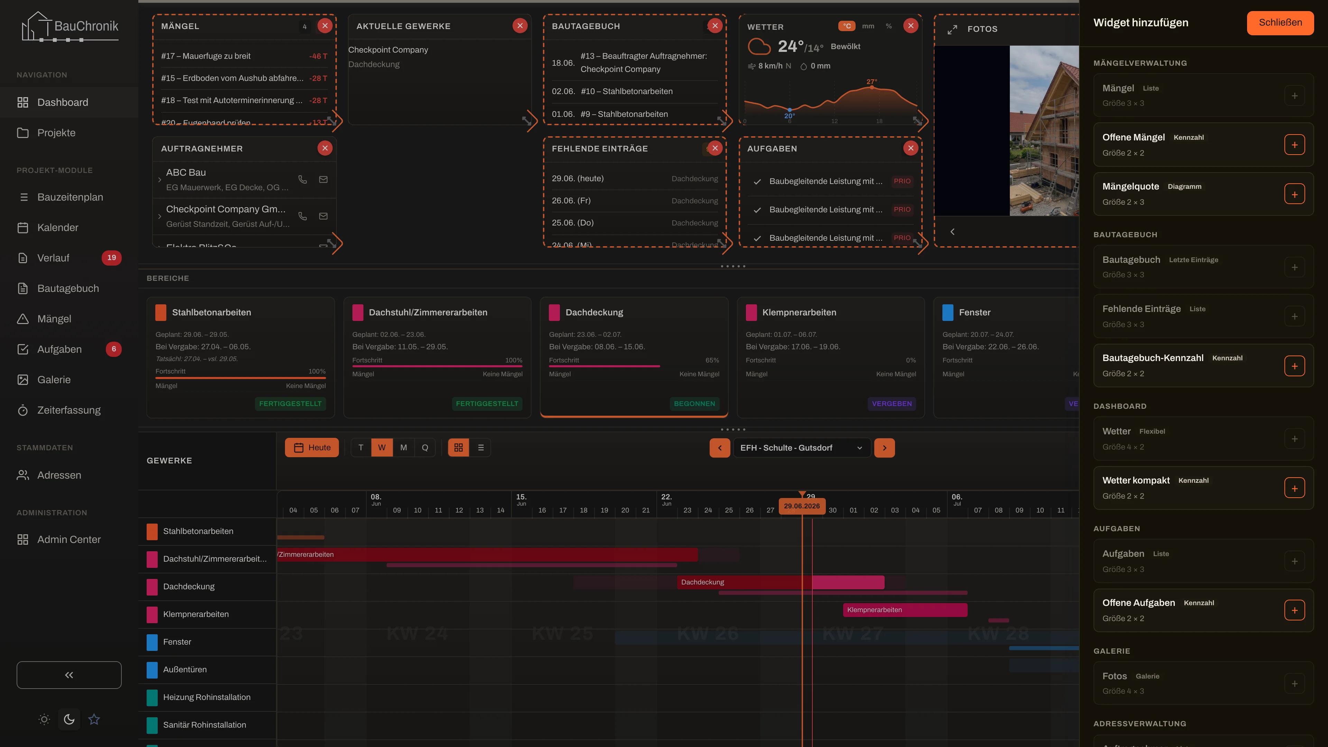Go to previous project with left arrow
Image resolution: width=1328 pixels, height=747 pixels.
tap(720, 448)
